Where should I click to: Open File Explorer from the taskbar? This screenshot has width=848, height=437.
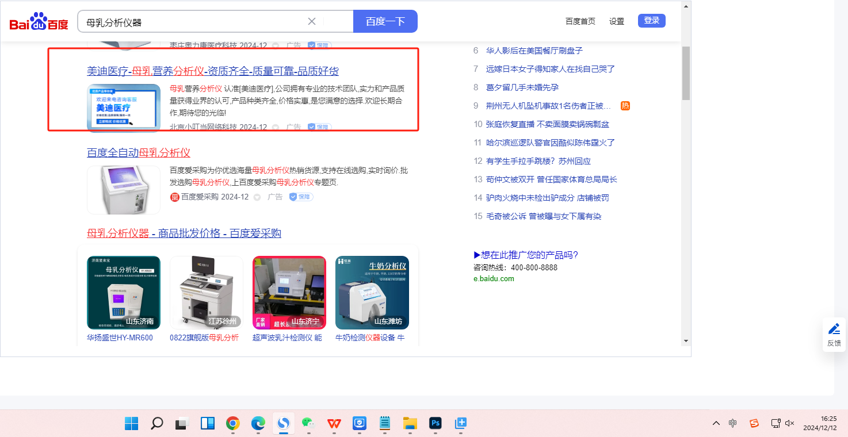coord(410,424)
